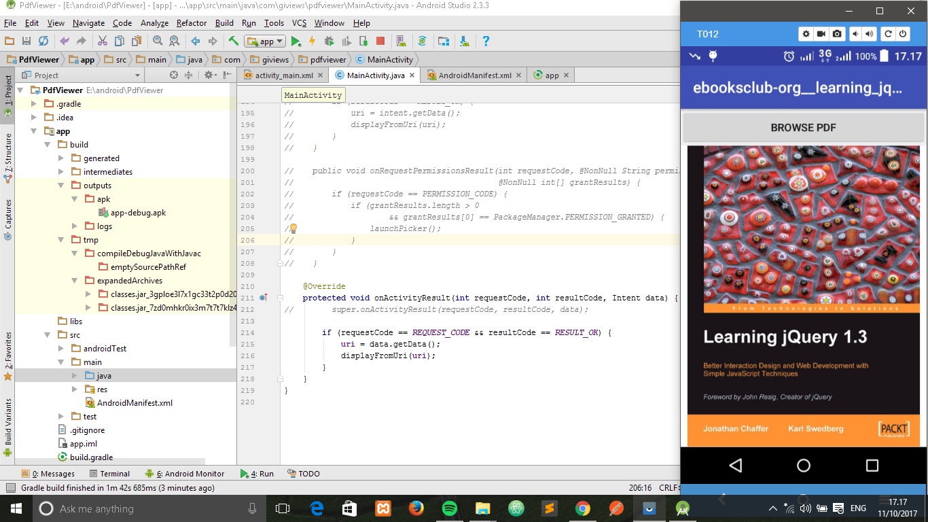Debug the app with the bug icon
The image size is (928, 522).
[x=329, y=41]
